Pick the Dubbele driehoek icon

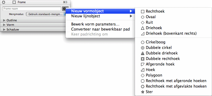pyautogui.click(x=142, y=53)
